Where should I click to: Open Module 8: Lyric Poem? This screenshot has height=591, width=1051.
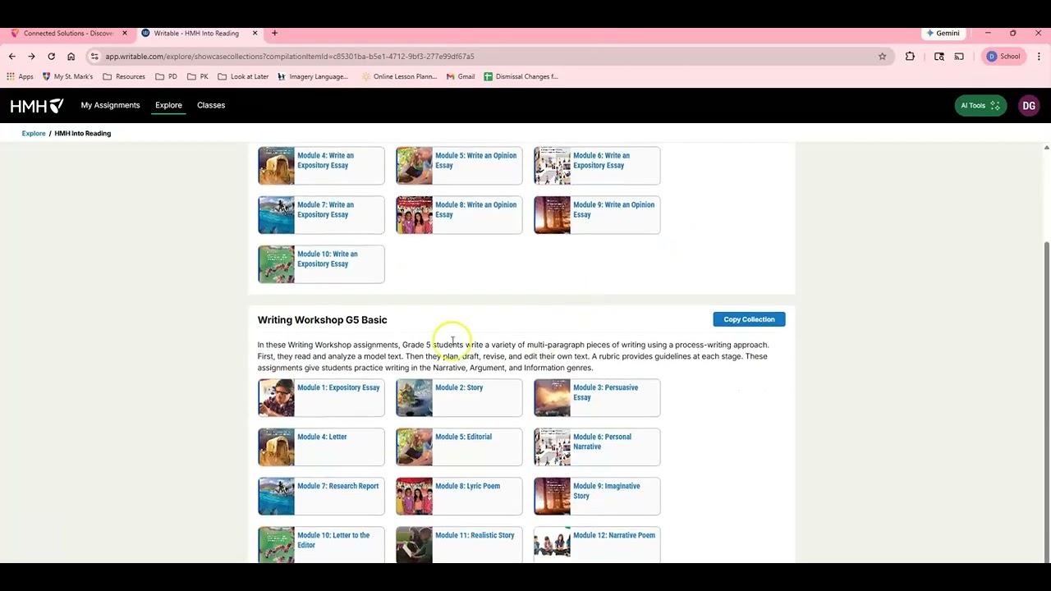tap(459, 497)
